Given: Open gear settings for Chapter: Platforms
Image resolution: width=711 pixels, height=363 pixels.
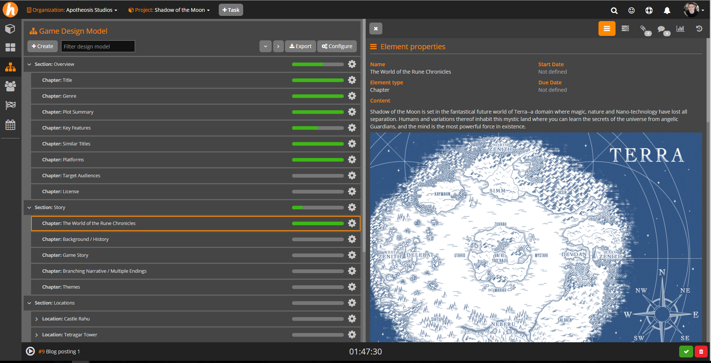Looking at the screenshot, I should pos(352,159).
